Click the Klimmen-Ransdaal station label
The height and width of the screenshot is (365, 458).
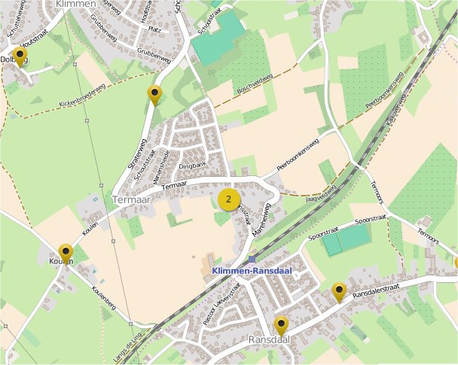[252, 271]
